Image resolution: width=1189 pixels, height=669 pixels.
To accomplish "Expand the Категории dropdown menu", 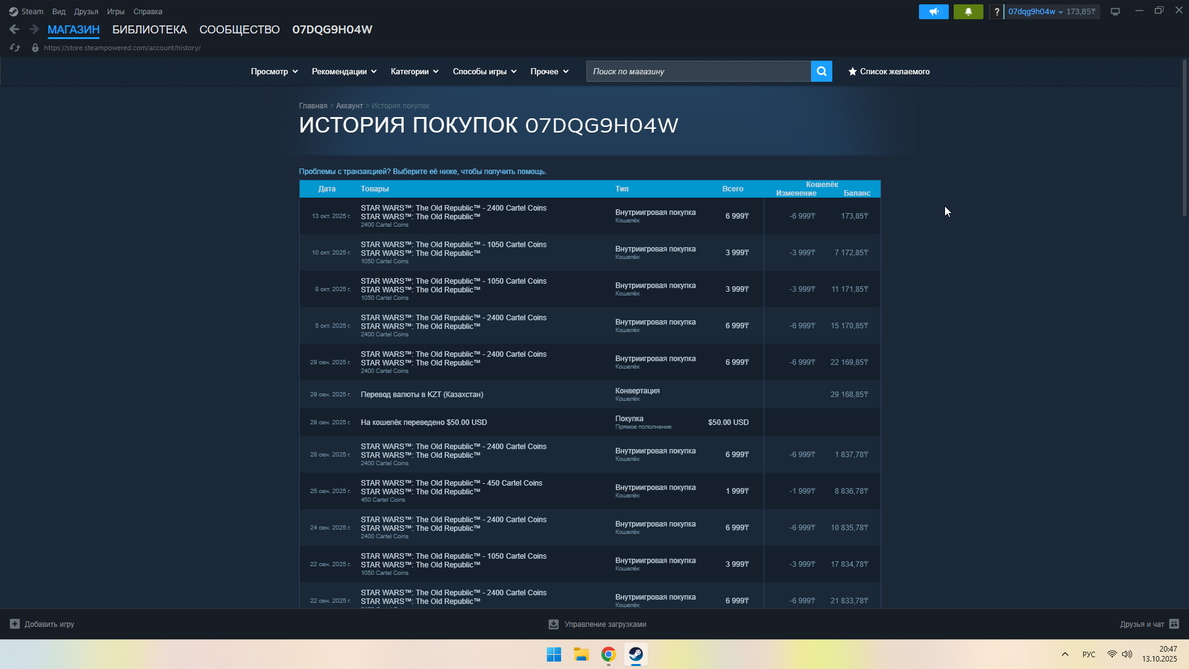I will coord(414,71).
